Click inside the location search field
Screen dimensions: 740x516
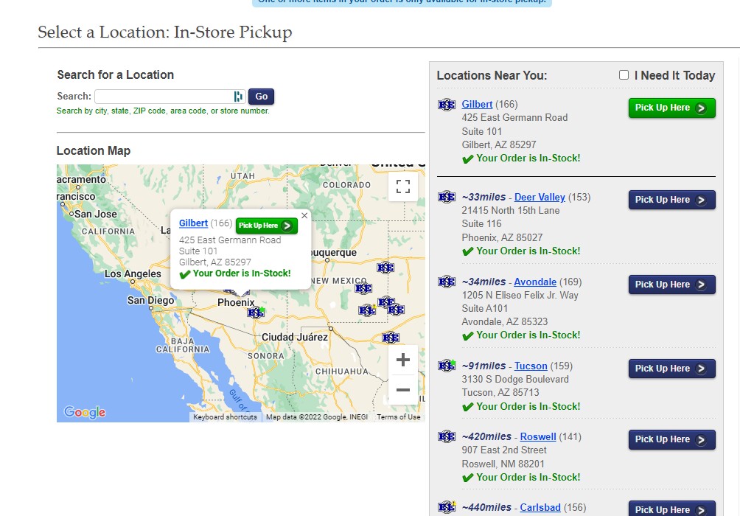point(162,96)
